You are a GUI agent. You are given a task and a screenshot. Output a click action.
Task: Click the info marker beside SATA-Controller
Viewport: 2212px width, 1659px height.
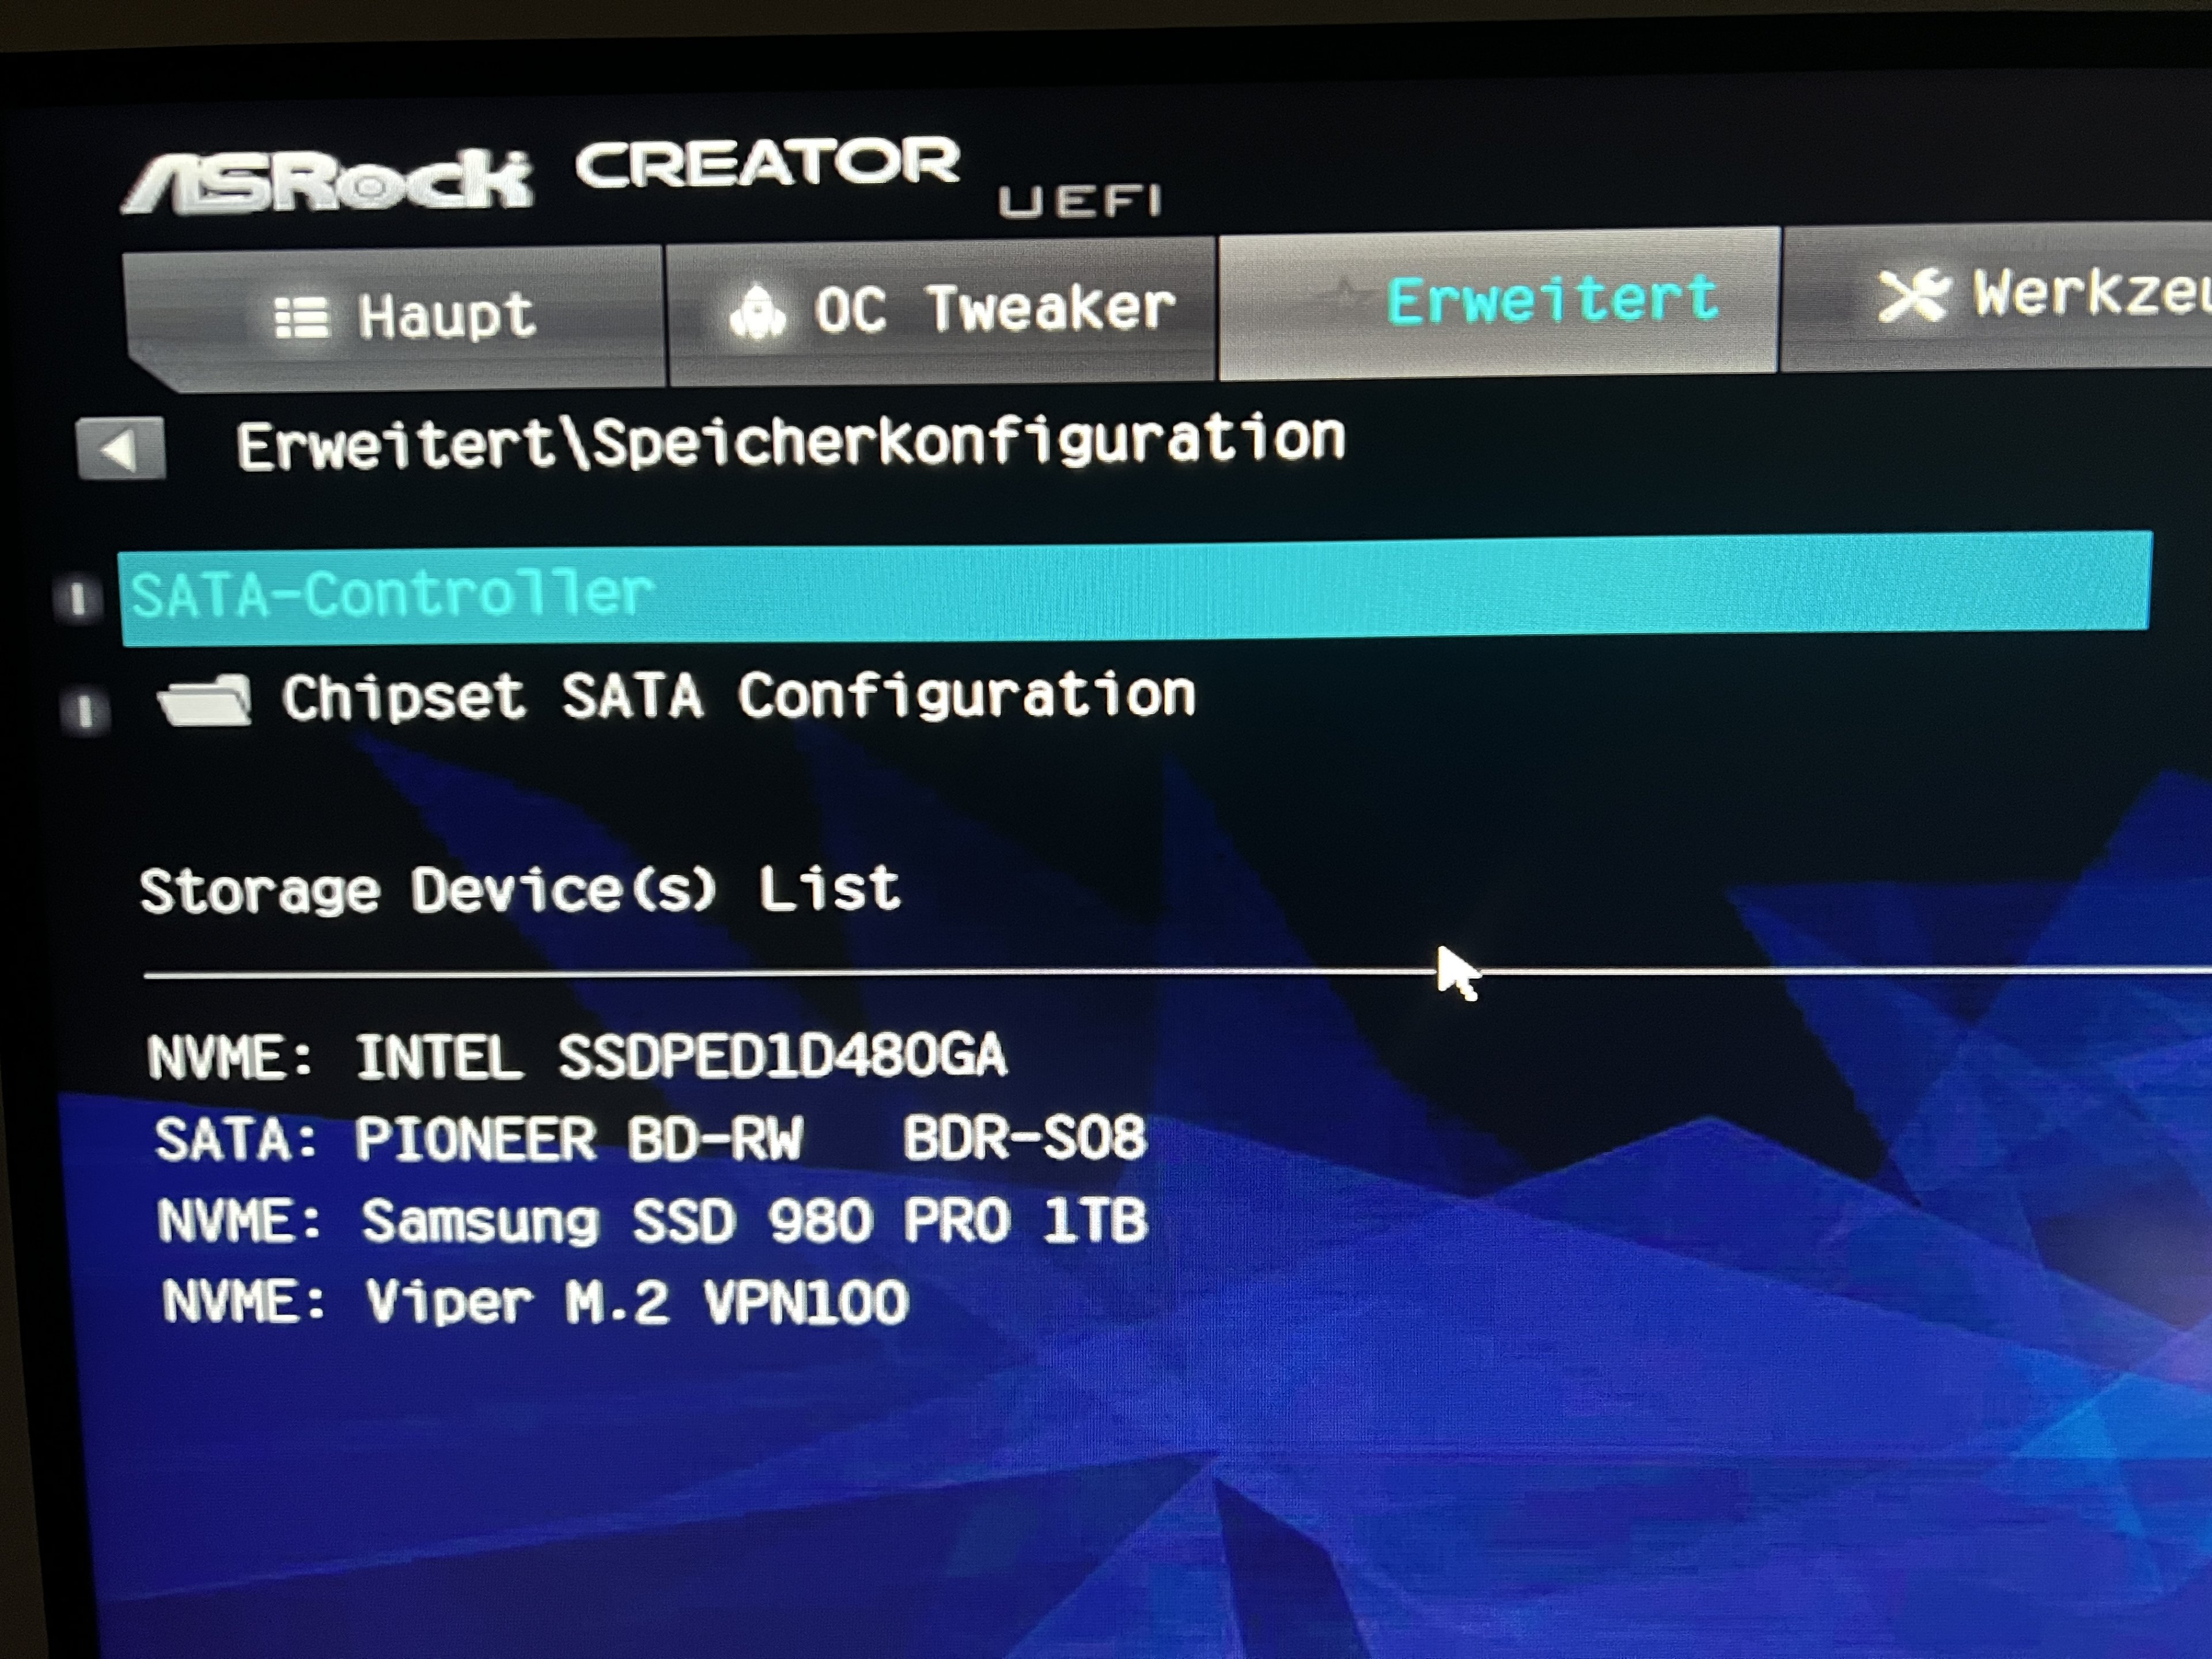click(x=78, y=599)
